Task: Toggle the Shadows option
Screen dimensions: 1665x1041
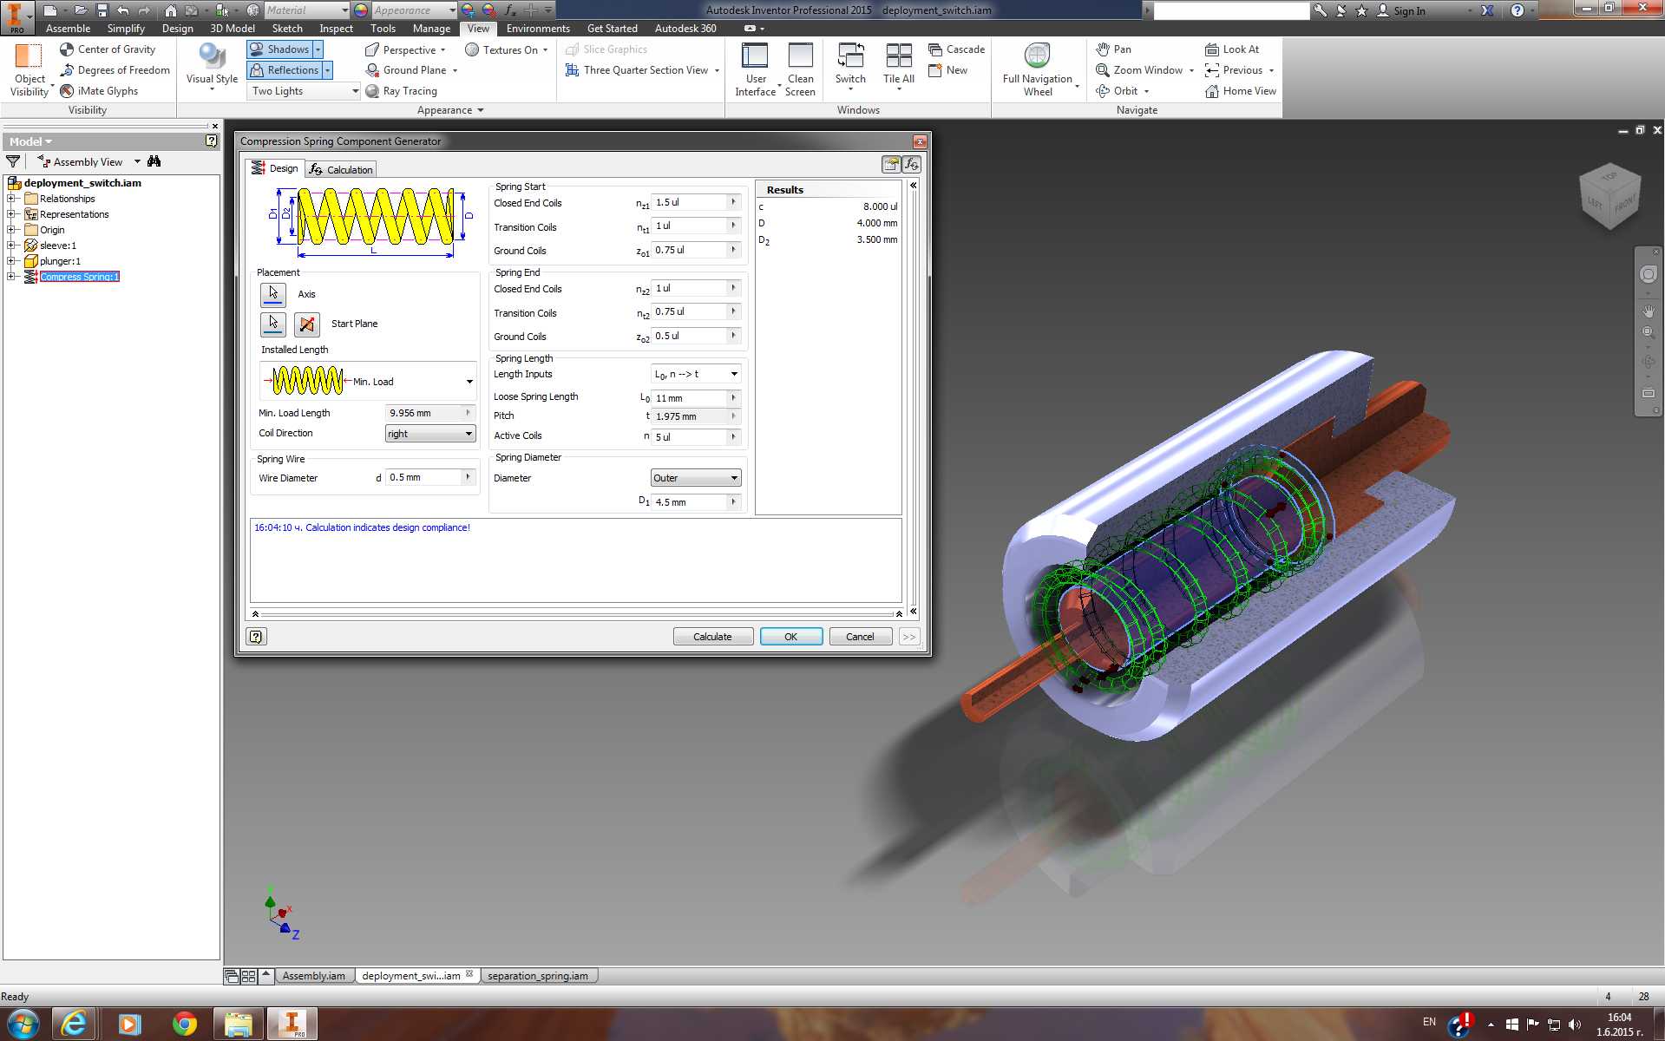Action: click(279, 49)
